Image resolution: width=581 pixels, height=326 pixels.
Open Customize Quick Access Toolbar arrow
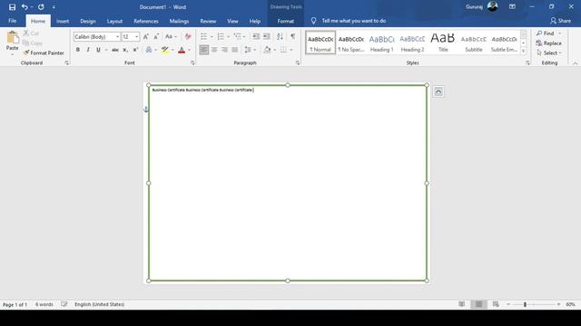click(54, 7)
